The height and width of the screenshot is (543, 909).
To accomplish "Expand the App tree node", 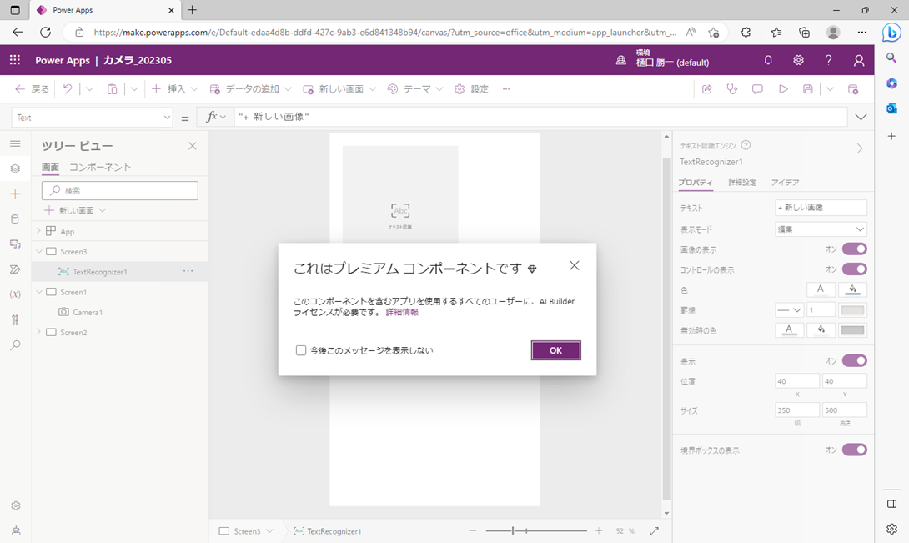I will point(39,231).
